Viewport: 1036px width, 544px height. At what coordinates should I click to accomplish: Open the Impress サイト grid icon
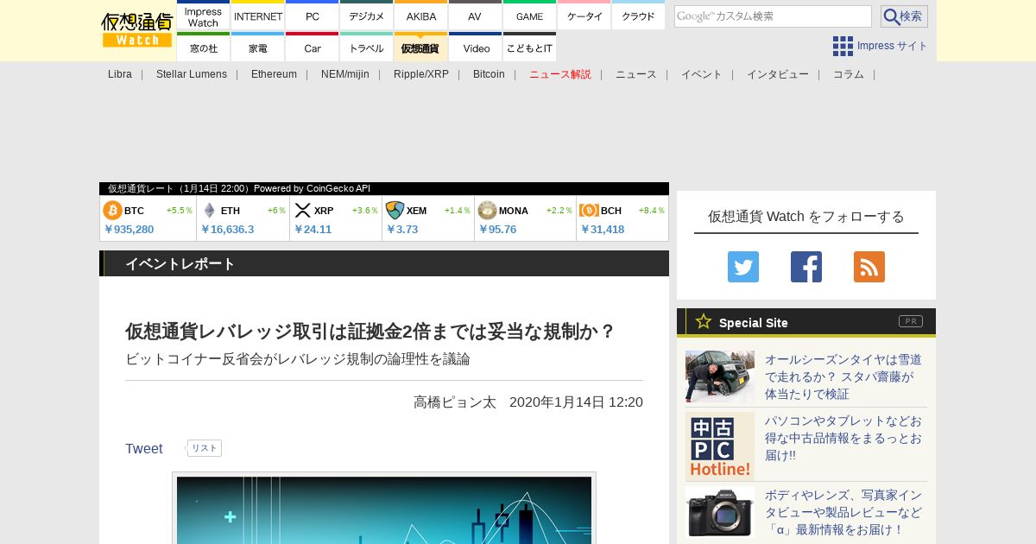click(843, 46)
